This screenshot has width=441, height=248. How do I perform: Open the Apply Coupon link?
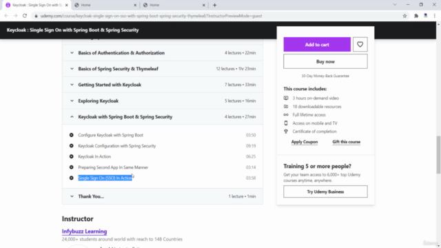305,142
